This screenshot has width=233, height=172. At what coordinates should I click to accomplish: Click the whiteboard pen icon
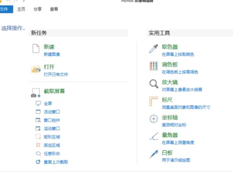tap(154, 154)
